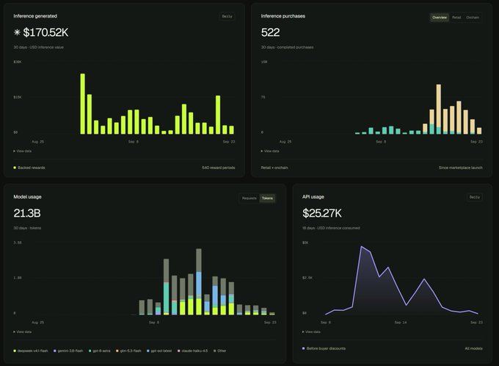Click the Retail + onchain footer text
The image size is (499, 366).
click(x=274, y=168)
